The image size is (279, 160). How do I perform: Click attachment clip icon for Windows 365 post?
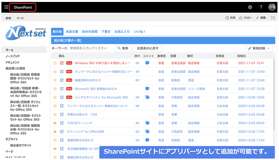pos(137,63)
